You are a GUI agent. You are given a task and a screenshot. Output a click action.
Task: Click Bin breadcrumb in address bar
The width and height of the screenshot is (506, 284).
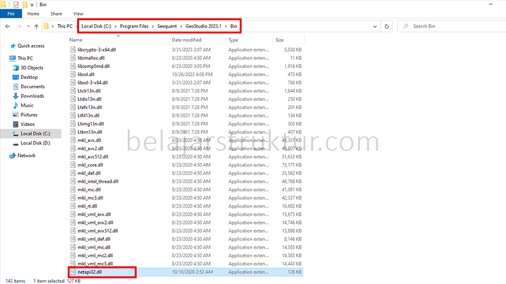233,26
